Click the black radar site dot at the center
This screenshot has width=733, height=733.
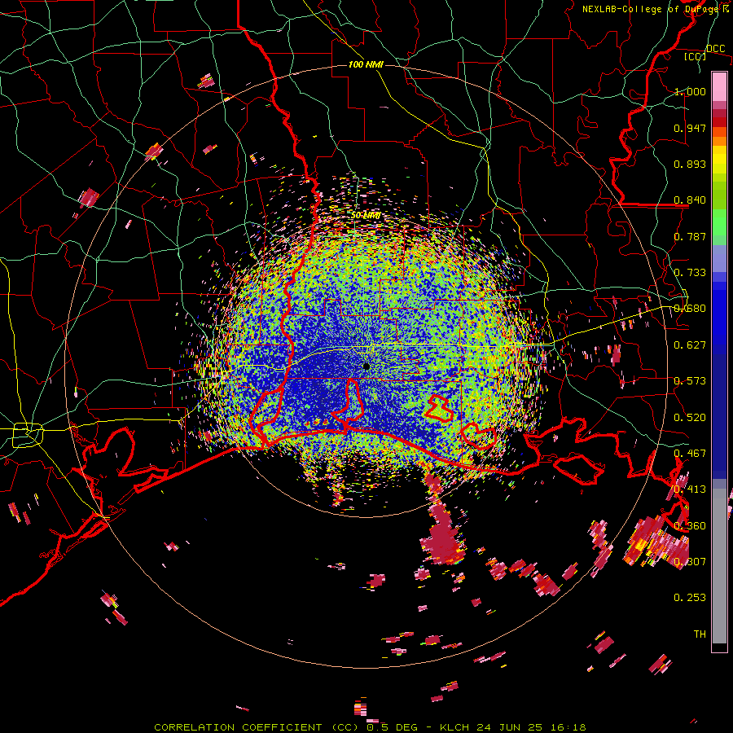[x=366, y=366]
